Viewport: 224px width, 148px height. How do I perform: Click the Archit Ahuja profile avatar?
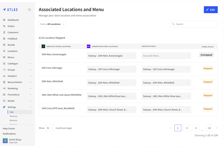[5, 141]
